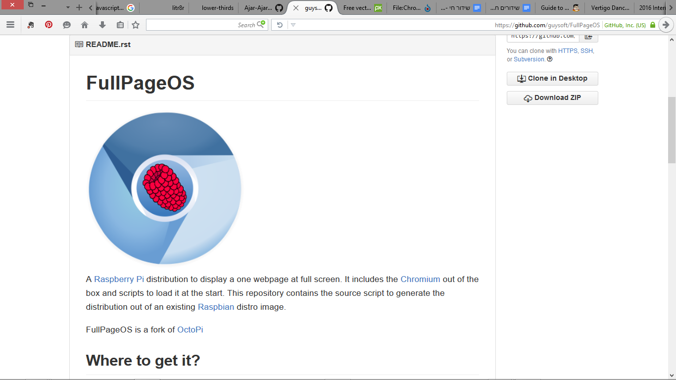Switch to the litr8r tab
The image size is (676, 380).
(x=164, y=8)
